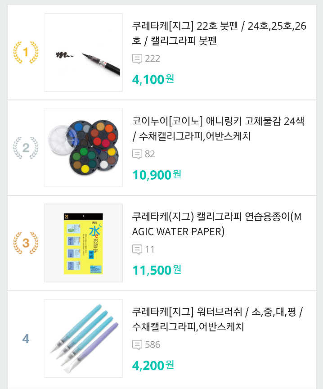Open the 24-color solid watercolor thumbnail

click(x=83, y=148)
